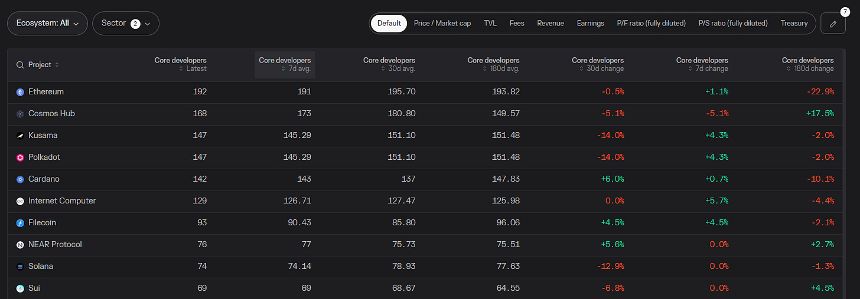
Task: Open the Solana project link
Action: click(x=41, y=267)
